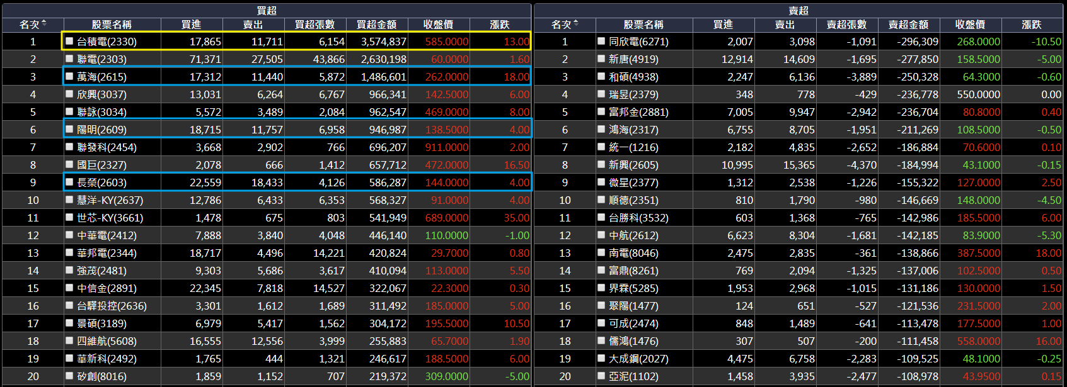
Task: Click the 賣超 section title
Action: click(799, 11)
